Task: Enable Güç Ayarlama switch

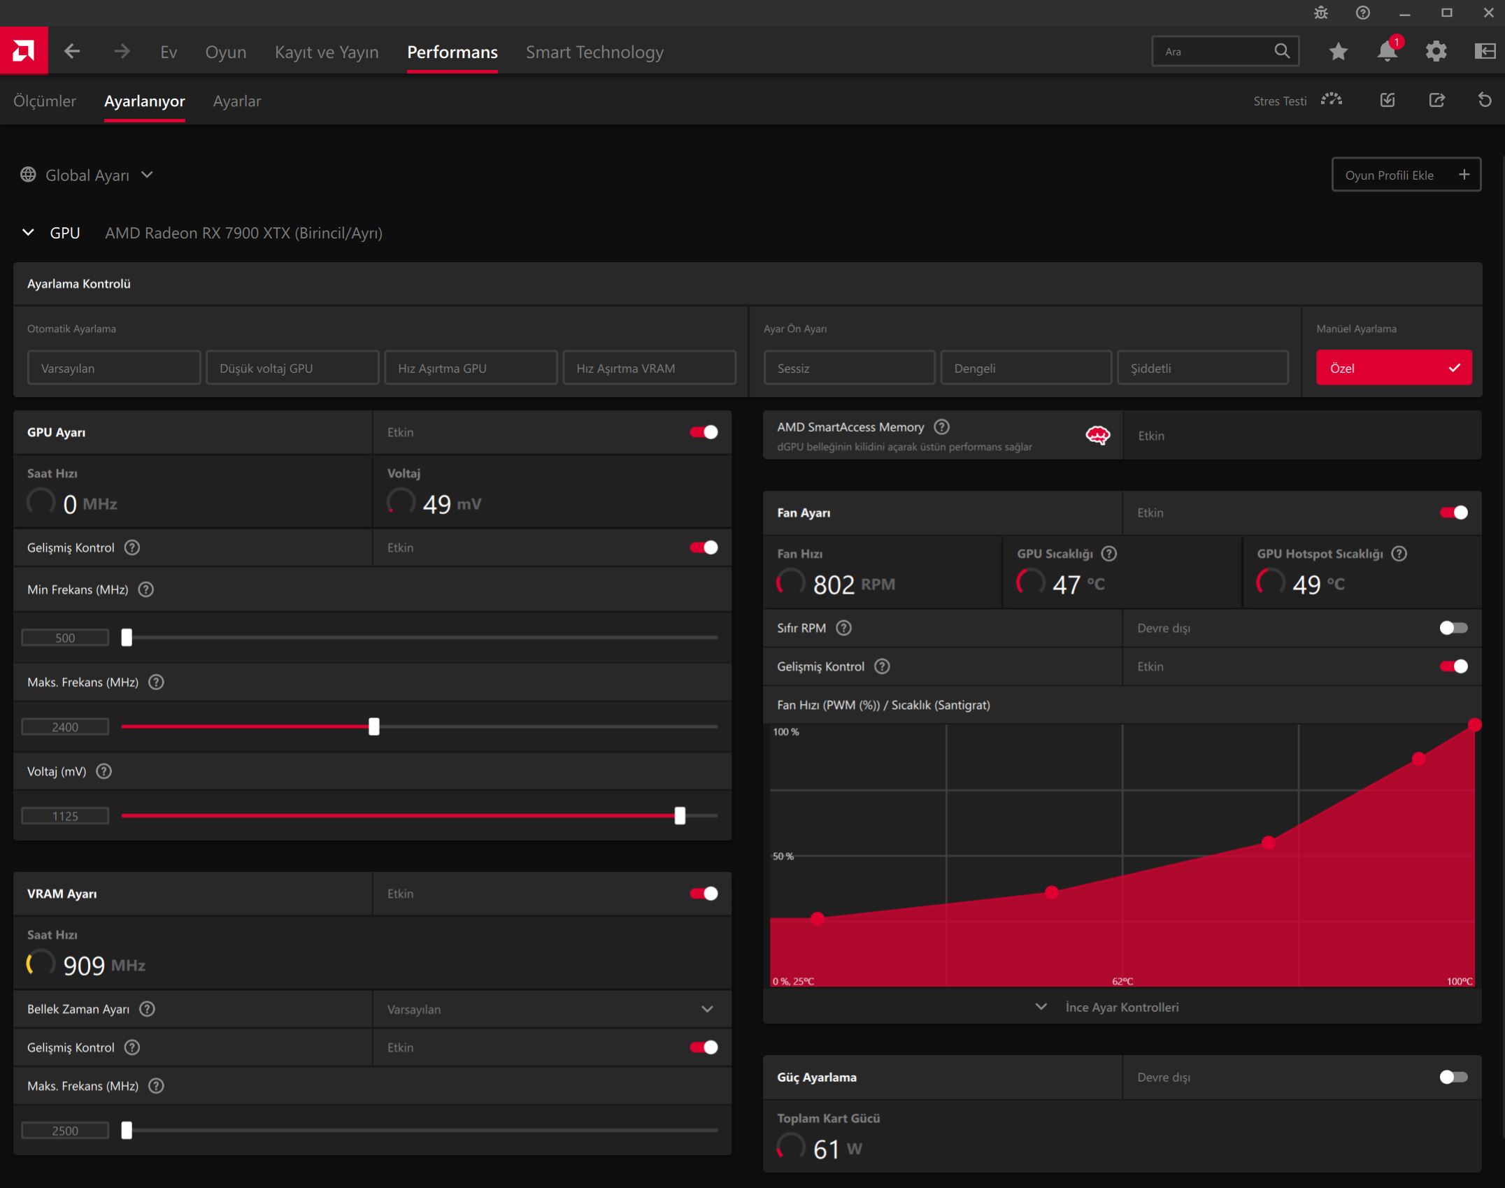Action: point(1453,1078)
